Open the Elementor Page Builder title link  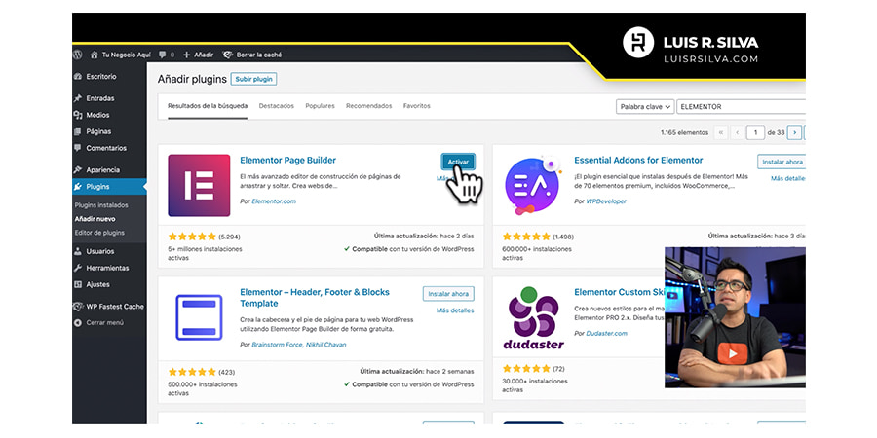(x=288, y=161)
